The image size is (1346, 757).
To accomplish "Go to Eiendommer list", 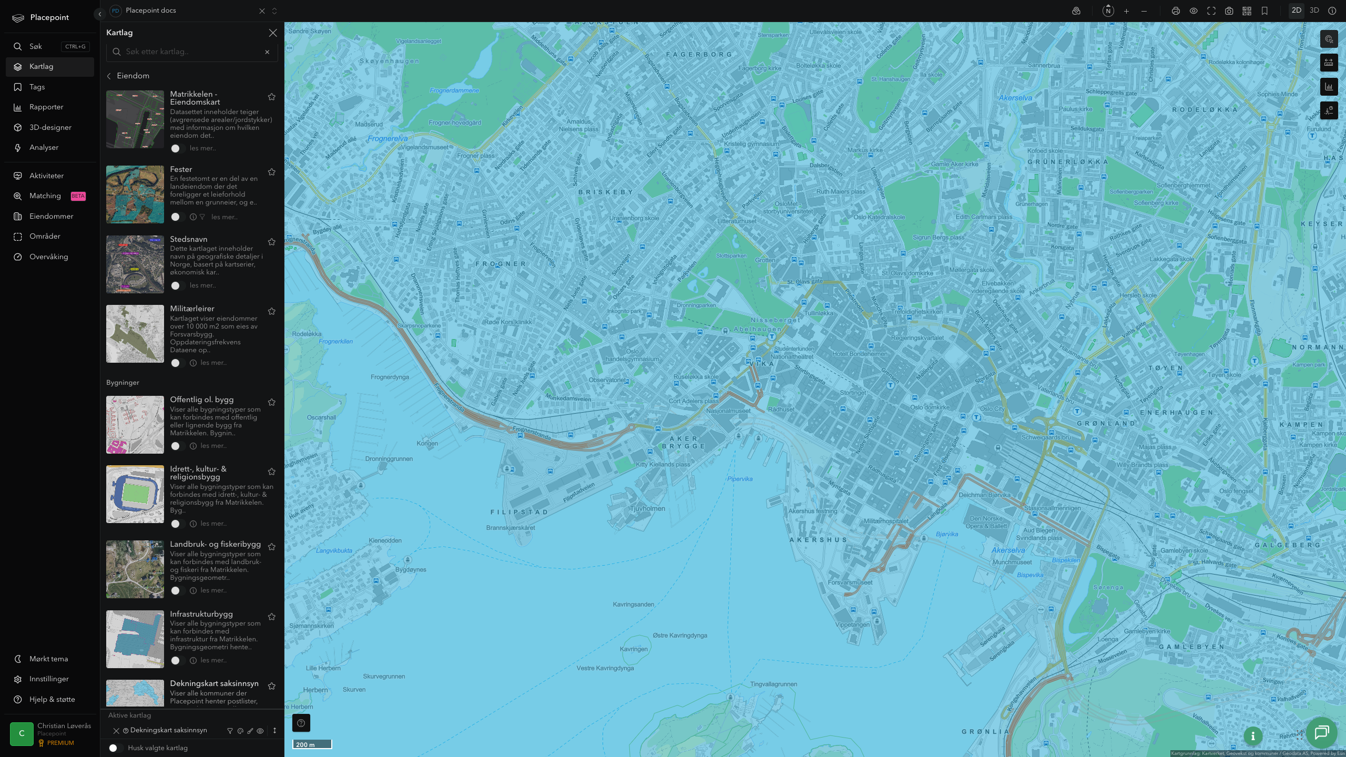I will click(x=50, y=216).
